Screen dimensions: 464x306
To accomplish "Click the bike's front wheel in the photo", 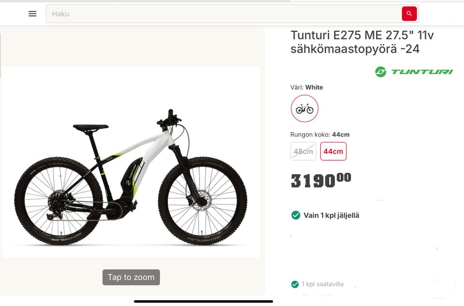I will coord(203,201).
